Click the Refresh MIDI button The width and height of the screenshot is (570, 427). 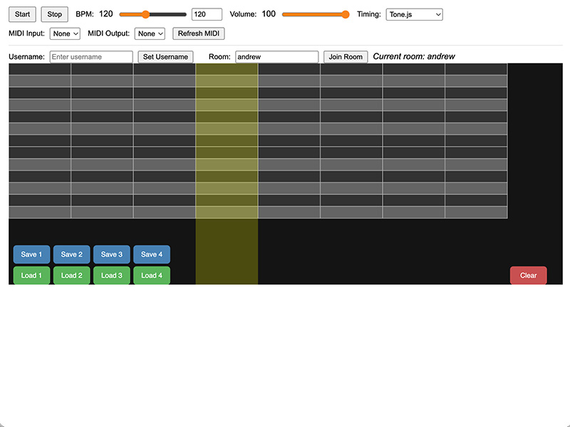(x=199, y=33)
